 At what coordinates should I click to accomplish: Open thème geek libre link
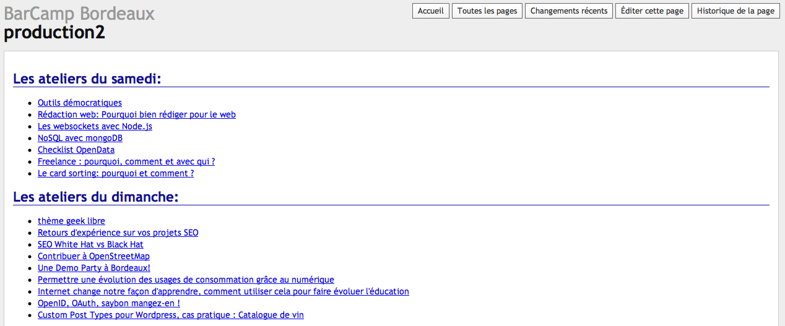click(71, 221)
